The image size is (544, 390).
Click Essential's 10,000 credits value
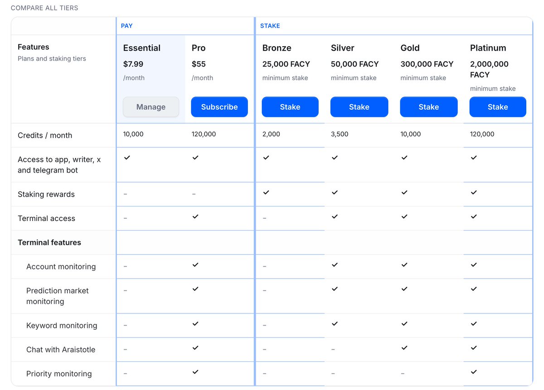(133, 134)
